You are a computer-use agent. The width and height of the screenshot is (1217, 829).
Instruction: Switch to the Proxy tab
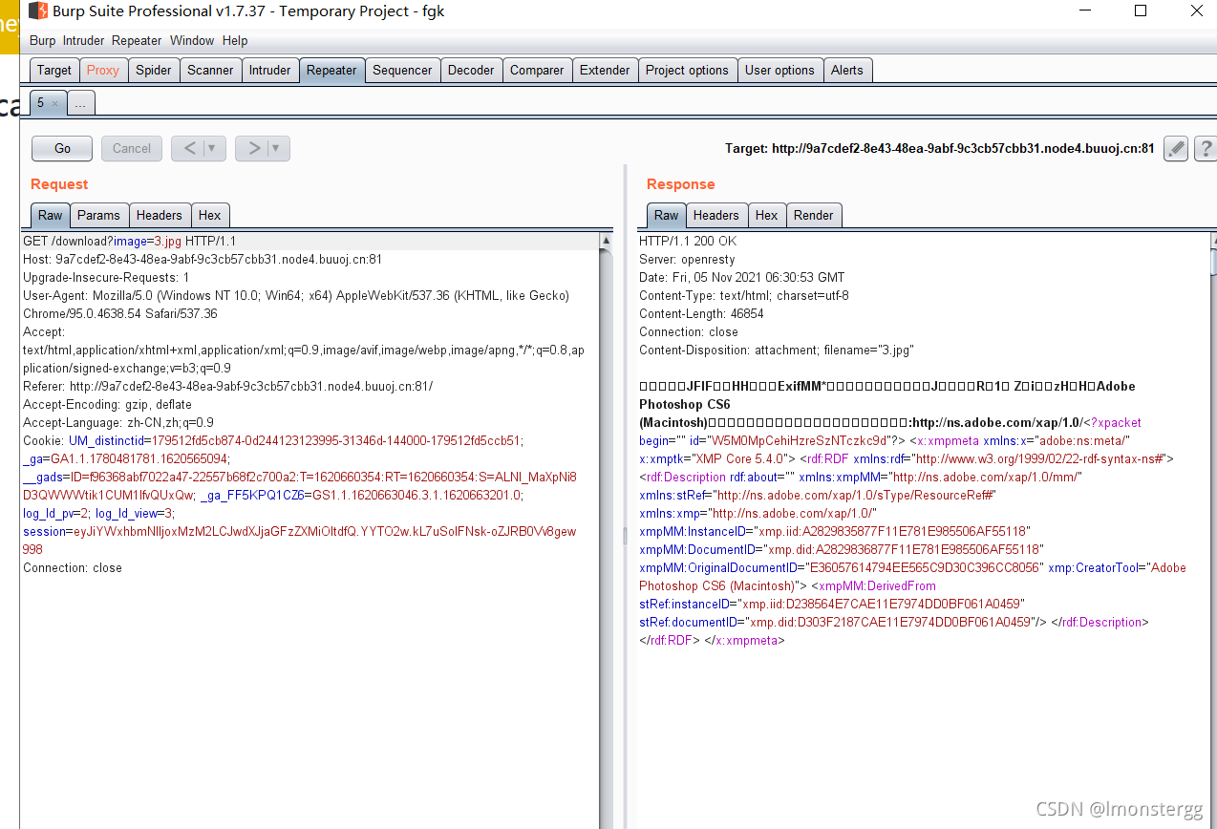pyautogui.click(x=103, y=70)
